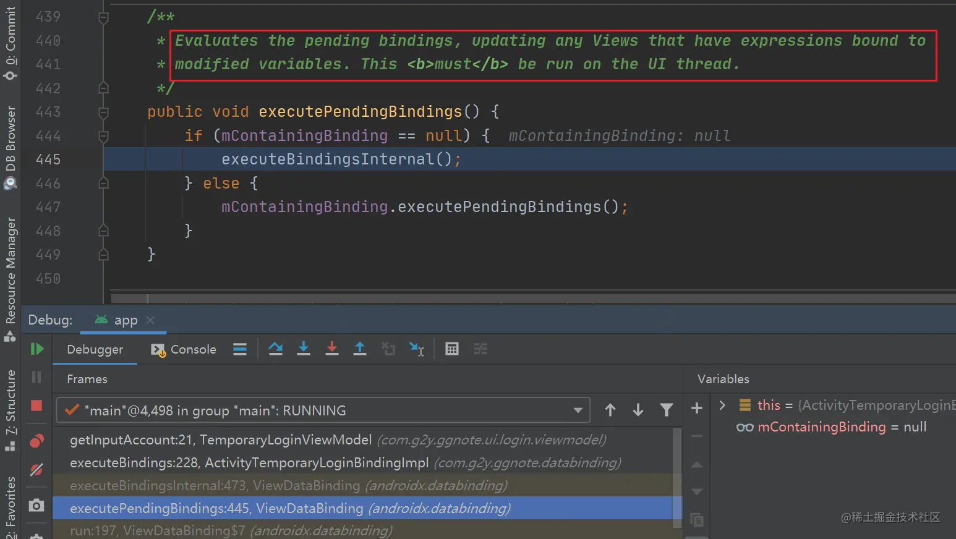Click the Step Over icon
The height and width of the screenshot is (539, 956).
click(x=276, y=349)
